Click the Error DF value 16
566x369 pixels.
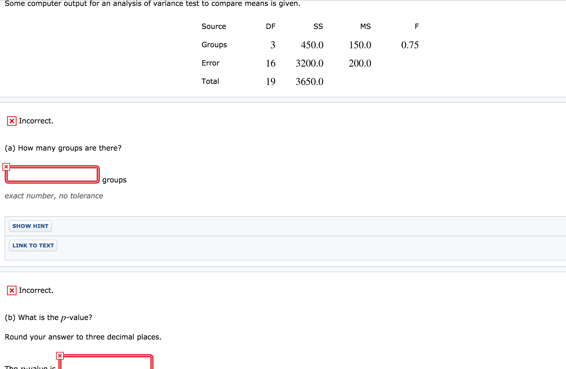point(271,63)
